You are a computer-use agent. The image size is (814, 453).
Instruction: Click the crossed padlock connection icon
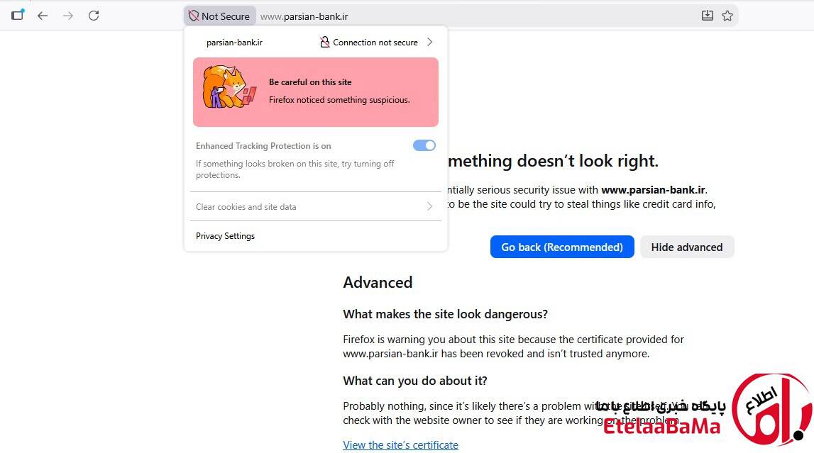(x=324, y=42)
